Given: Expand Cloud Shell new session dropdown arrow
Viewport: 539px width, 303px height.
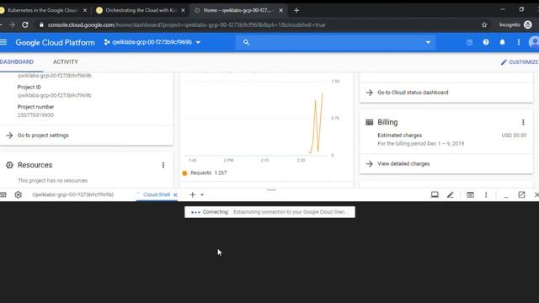Looking at the screenshot, I should 202,194.
